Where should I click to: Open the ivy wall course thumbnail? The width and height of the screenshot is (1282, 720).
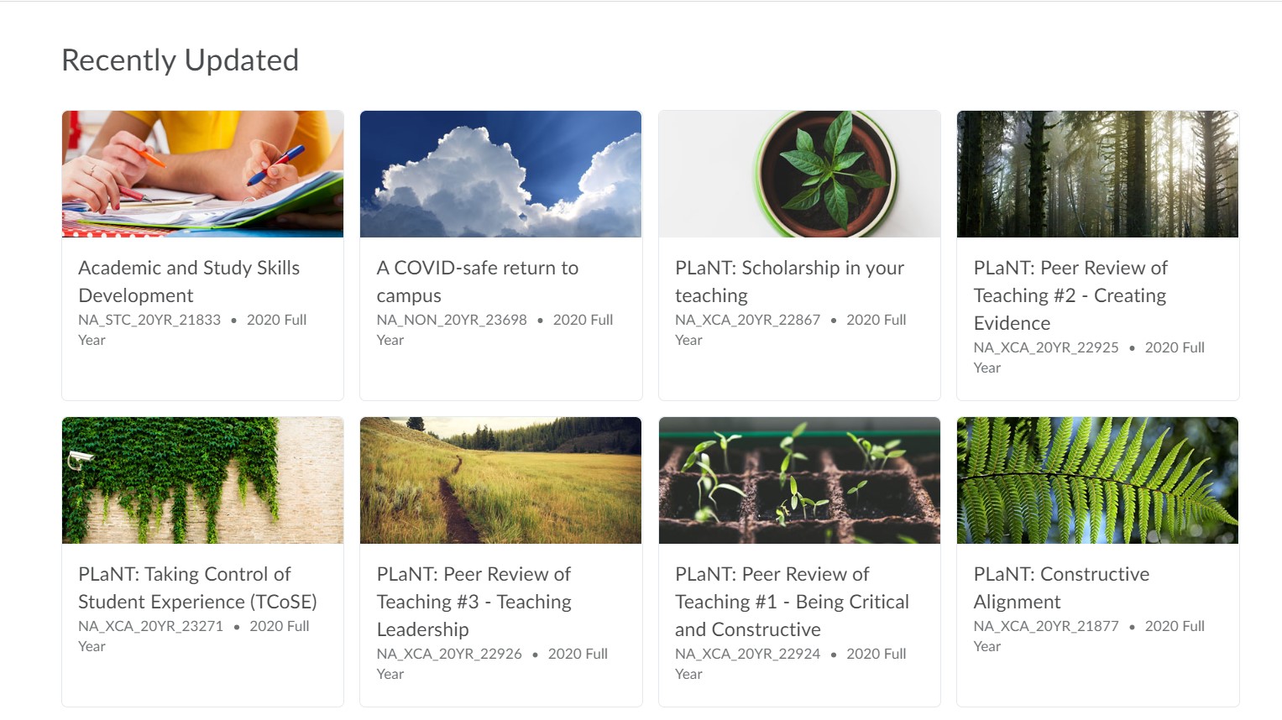pos(202,480)
